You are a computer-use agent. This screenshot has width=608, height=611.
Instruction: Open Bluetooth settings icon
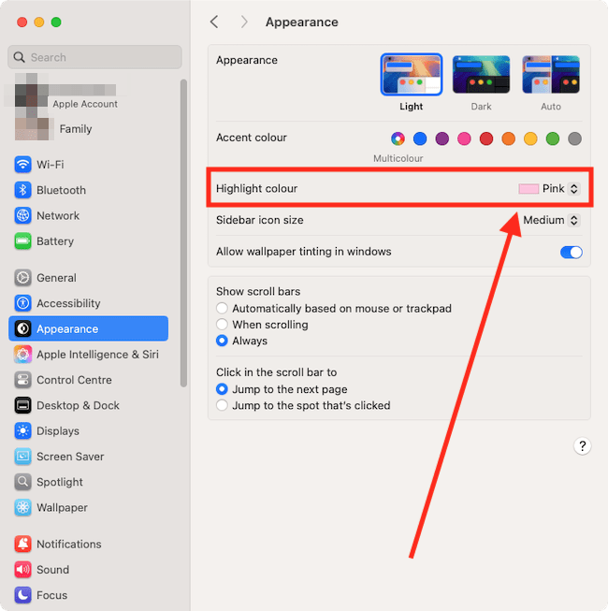[x=23, y=190]
